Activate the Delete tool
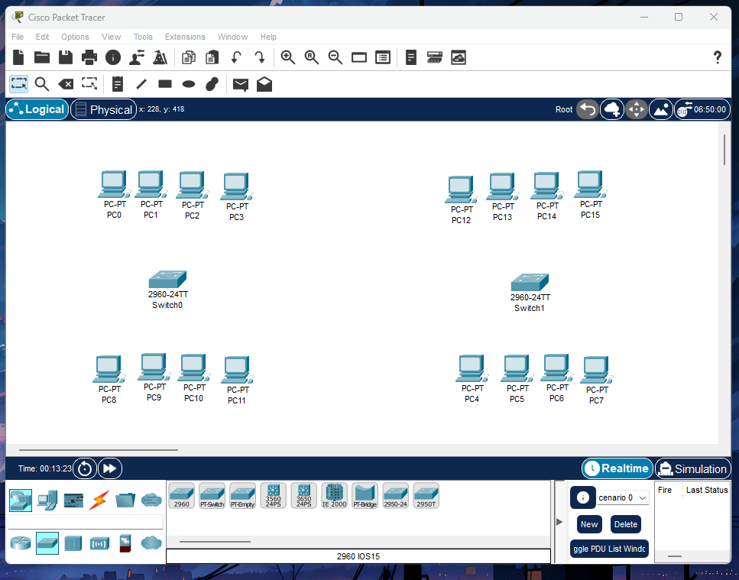The width and height of the screenshot is (739, 580). click(x=66, y=84)
